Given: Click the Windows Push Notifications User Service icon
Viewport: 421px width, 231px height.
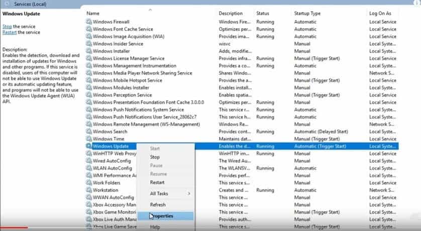Looking at the screenshot, I should click(x=89, y=117).
